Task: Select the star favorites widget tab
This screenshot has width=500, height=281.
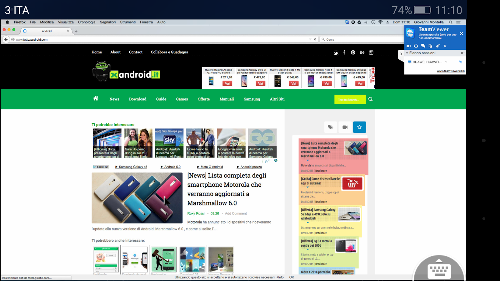Action: pyautogui.click(x=359, y=127)
